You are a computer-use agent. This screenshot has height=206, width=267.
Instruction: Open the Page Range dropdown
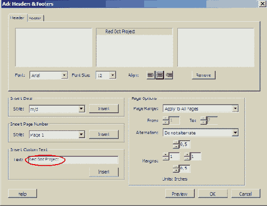201,109
